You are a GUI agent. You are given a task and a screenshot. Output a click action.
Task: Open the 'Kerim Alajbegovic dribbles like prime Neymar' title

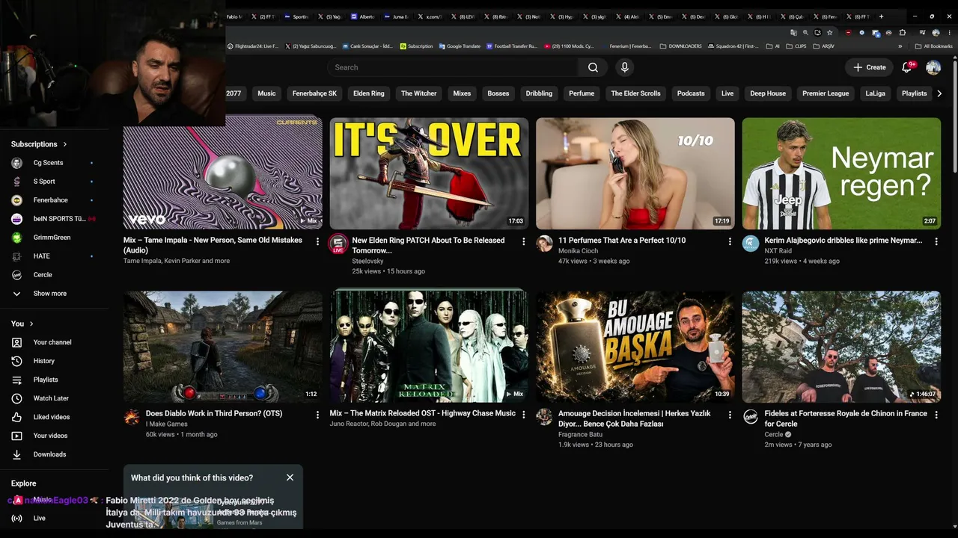(x=843, y=241)
